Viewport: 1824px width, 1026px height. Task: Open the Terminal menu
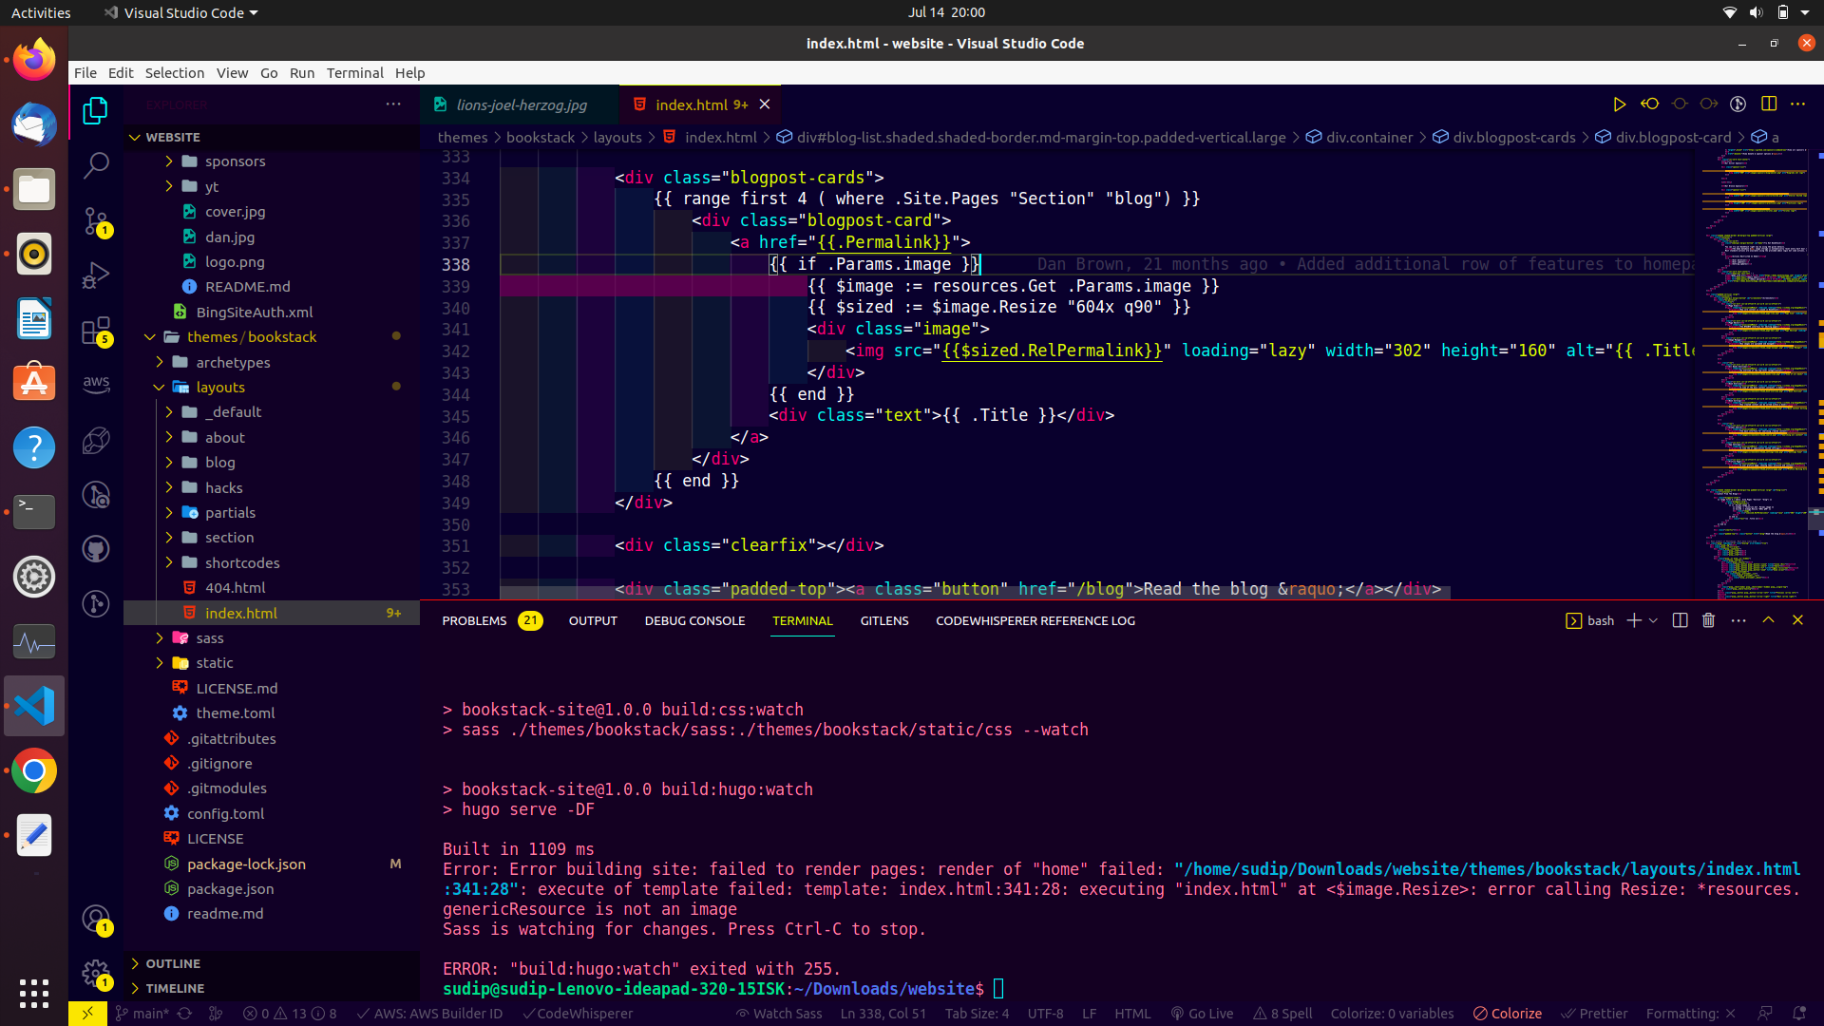pos(354,73)
